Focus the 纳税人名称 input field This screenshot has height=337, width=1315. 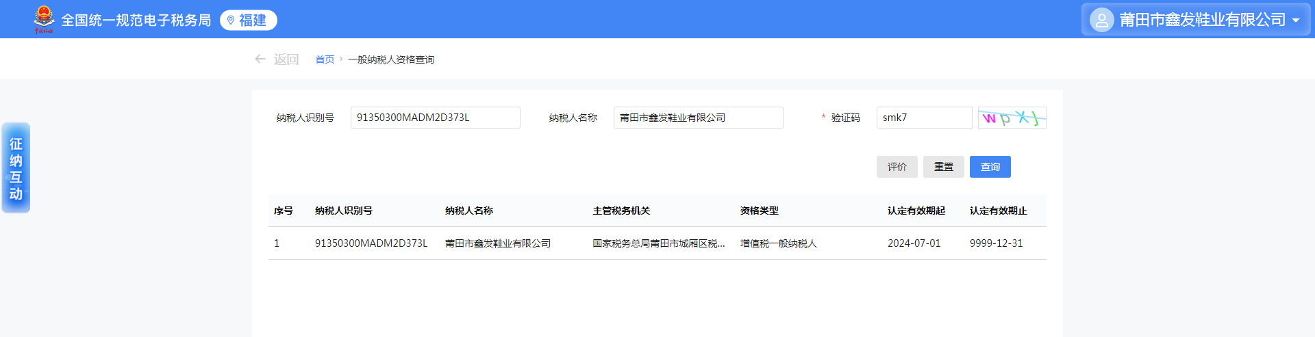point(698,118)
